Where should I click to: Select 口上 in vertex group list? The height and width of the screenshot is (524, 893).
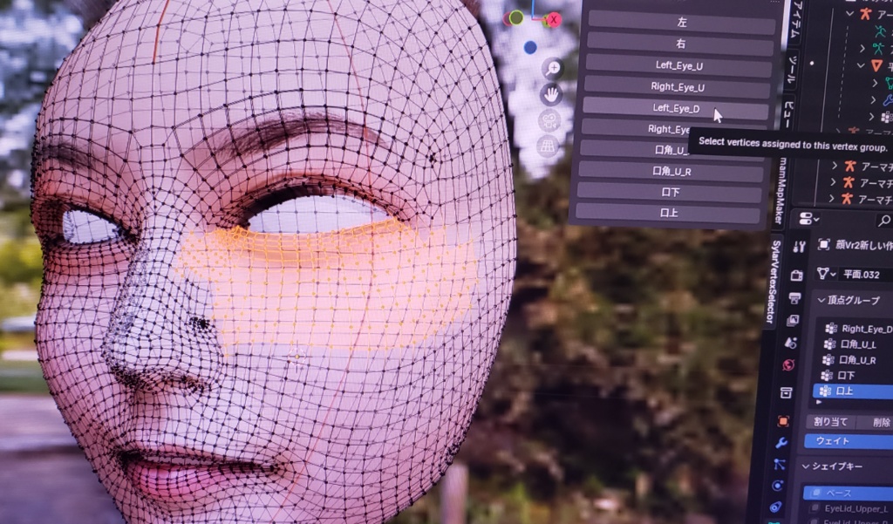point(853,391)
